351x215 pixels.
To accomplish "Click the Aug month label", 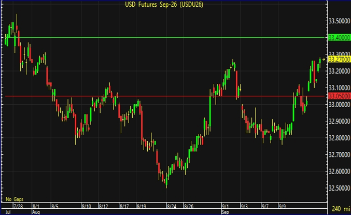I will coord(36,212).
